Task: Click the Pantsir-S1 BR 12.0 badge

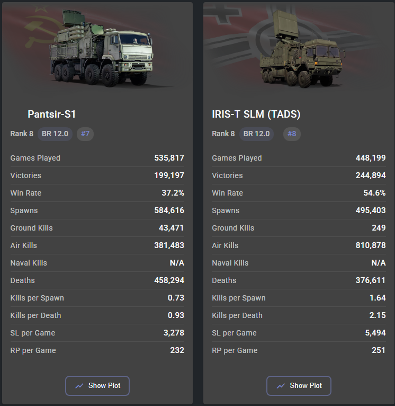Action: (x=55, y=134)
